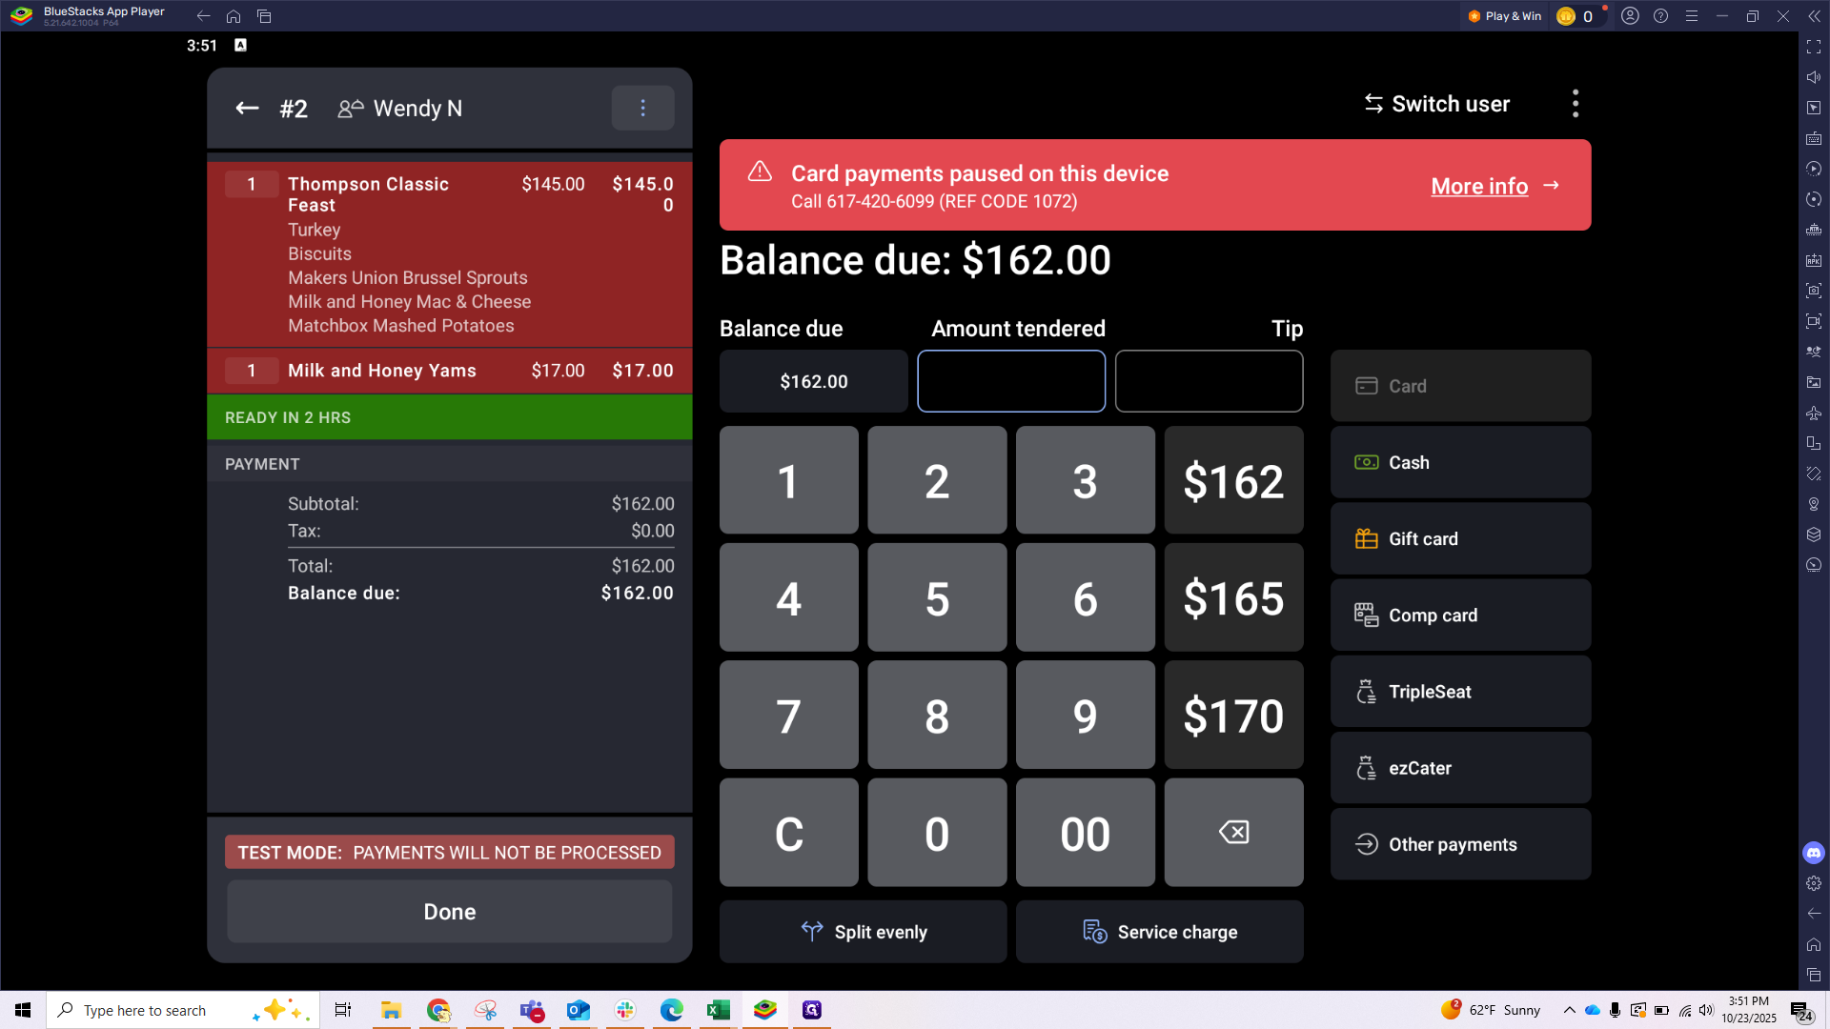Choose Gift card payment option
The height and width of the screenshot is (1029, 1830).
tap(1460, 538)
